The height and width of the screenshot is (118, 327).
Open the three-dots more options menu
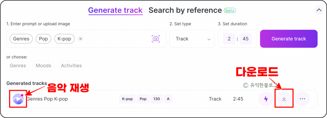point(302,99)
